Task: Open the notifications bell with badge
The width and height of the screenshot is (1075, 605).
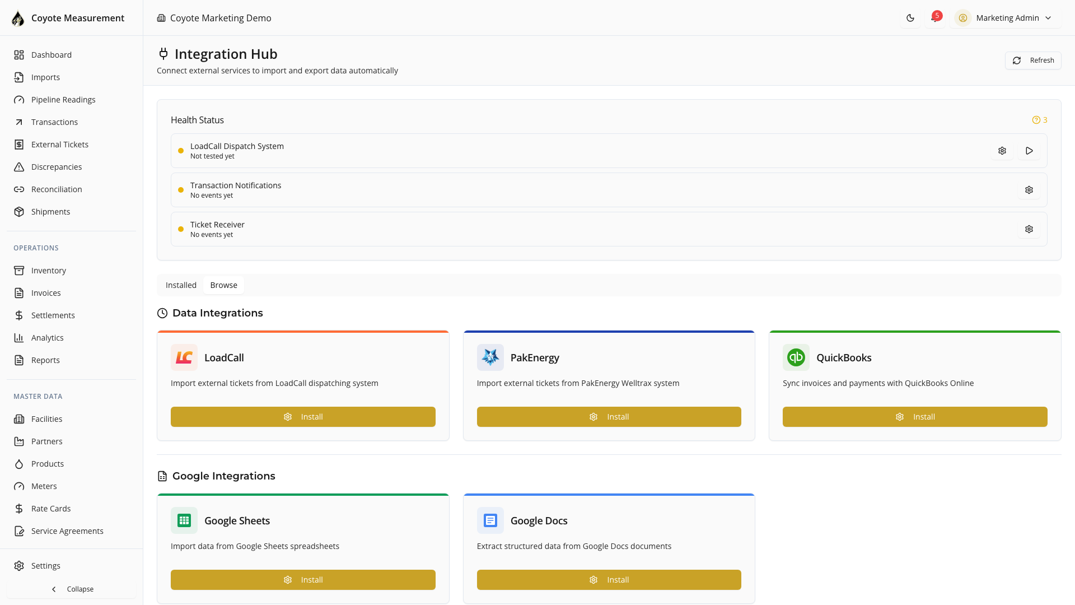Action: point(934,18)
